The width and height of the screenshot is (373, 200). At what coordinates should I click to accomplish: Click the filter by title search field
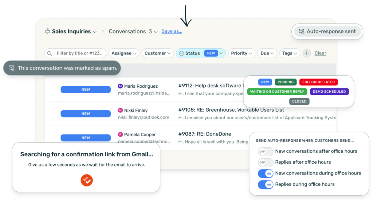click(x=79, y=53)
